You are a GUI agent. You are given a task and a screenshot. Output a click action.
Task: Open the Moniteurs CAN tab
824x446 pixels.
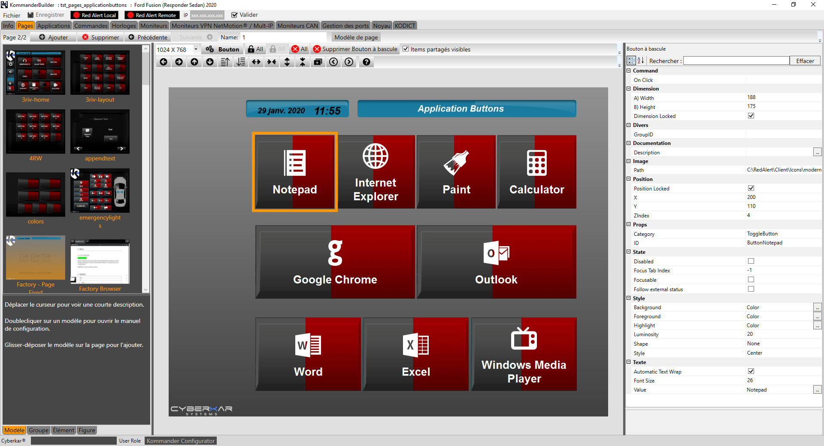(x=297, y=25)
